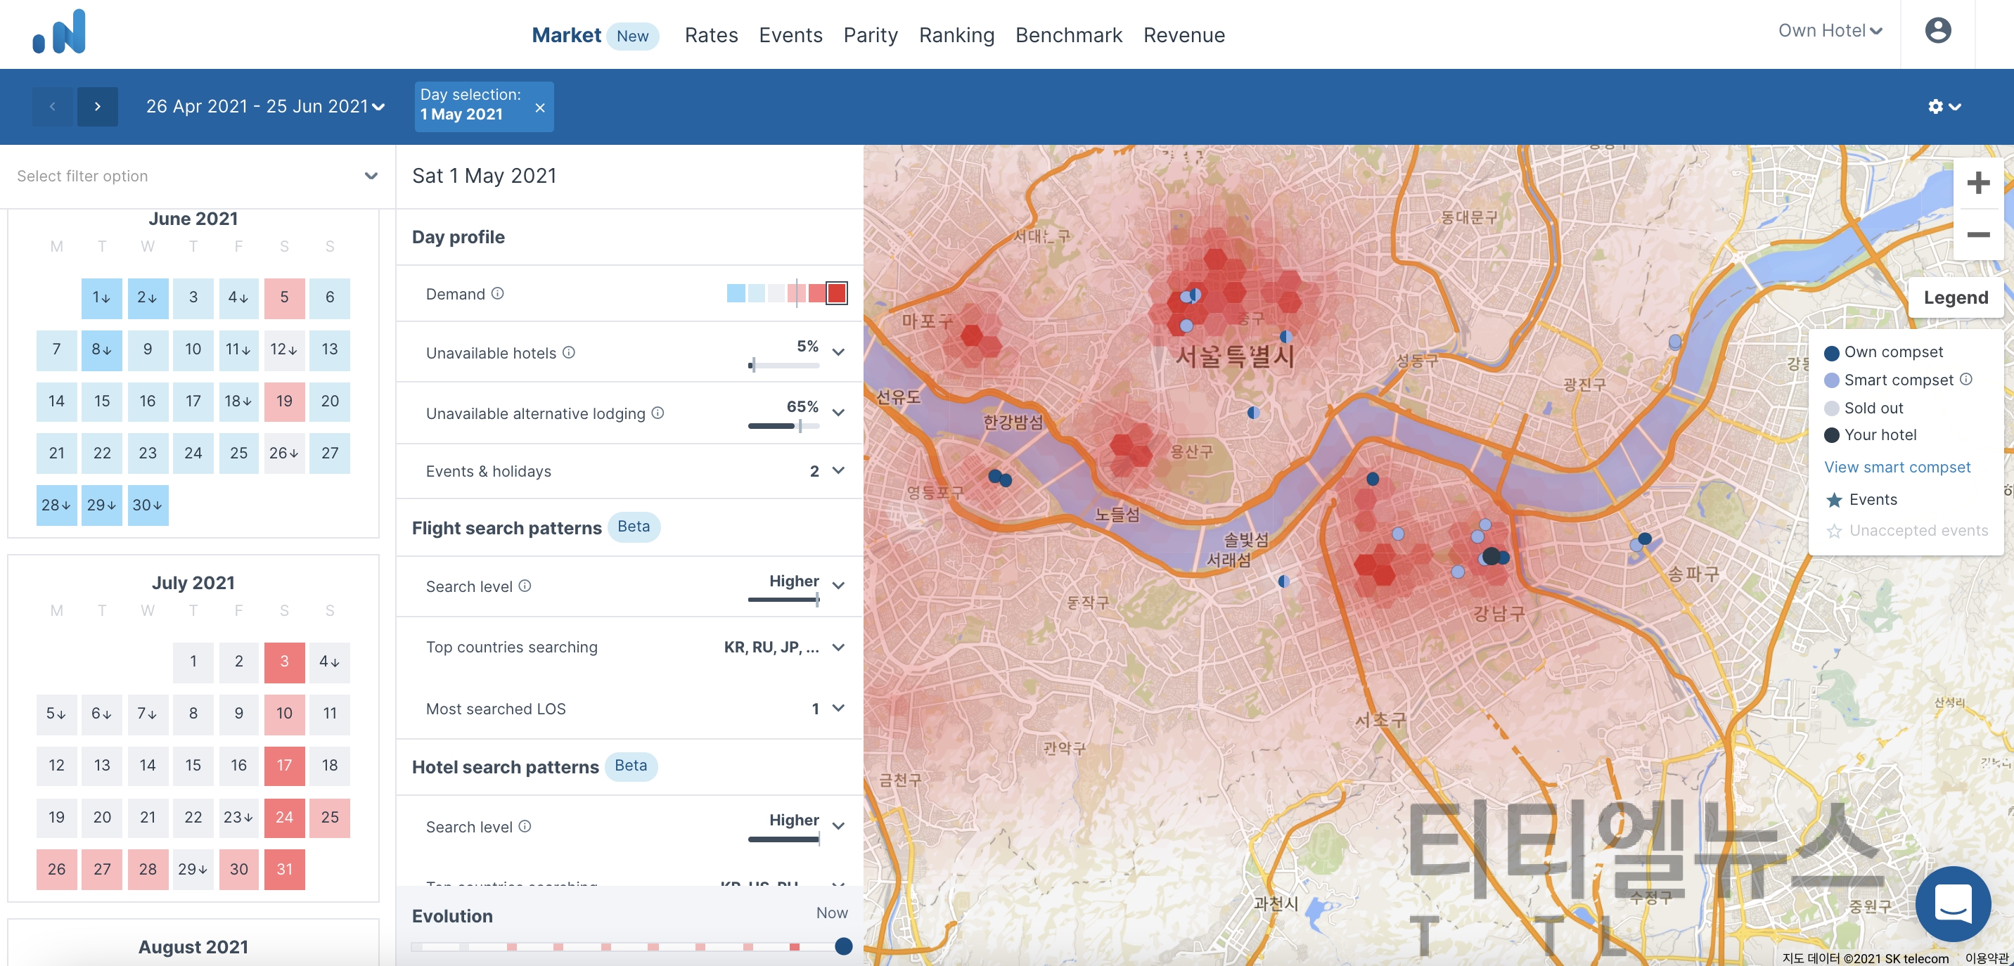Expand Top countries searching KR, RU, JP

pyautogui.click(x=838, y=647)
